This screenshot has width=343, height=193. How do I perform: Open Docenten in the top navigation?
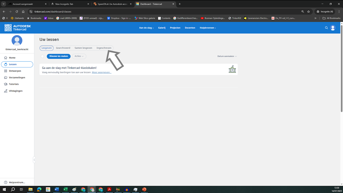(190, 28)
